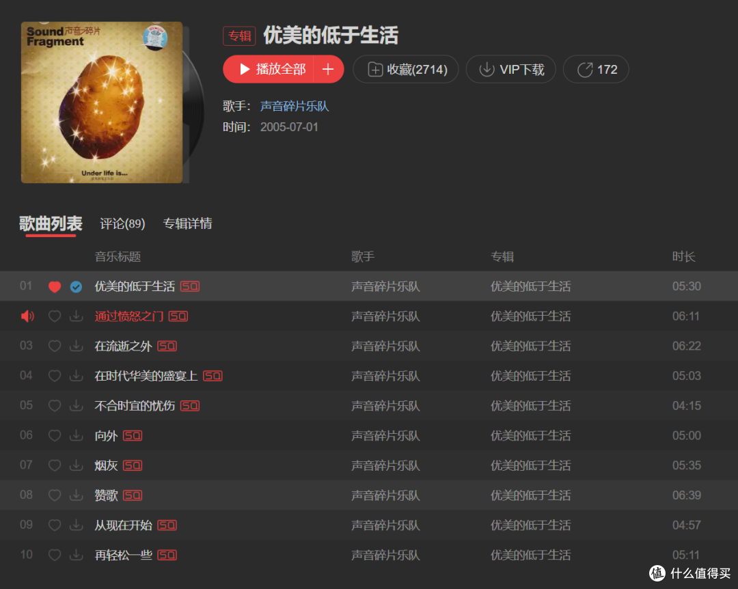Share the album via the 172 button
The image size is (738, 589).
pos(596,69)
